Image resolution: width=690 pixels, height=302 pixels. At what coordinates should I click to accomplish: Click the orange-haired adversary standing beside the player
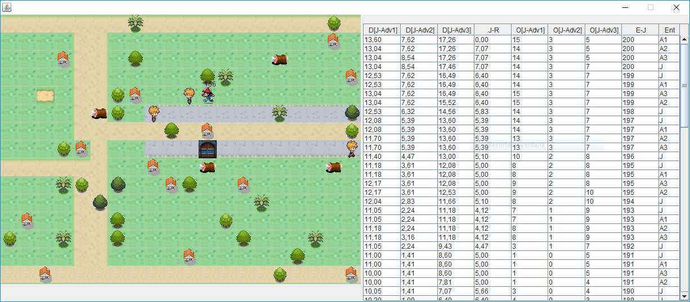tap(189, 95)
